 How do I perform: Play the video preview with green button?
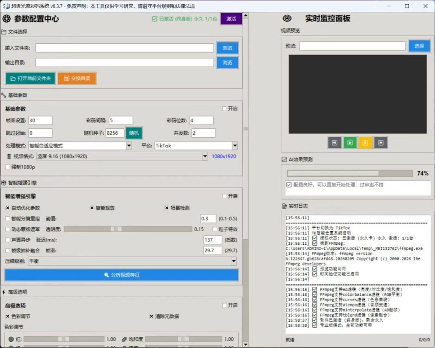[350, 143]
